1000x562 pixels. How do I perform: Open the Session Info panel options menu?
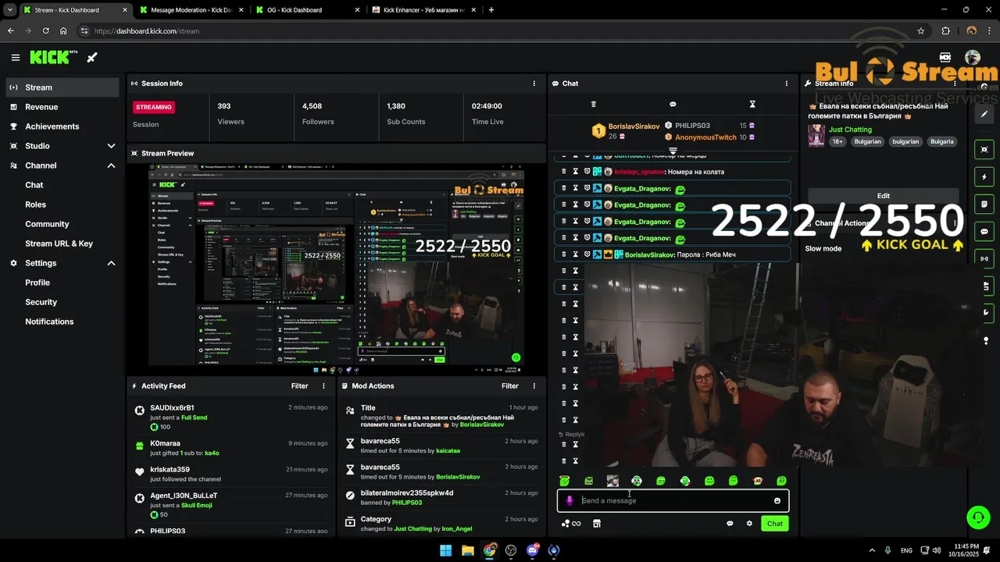coord(534,84)
